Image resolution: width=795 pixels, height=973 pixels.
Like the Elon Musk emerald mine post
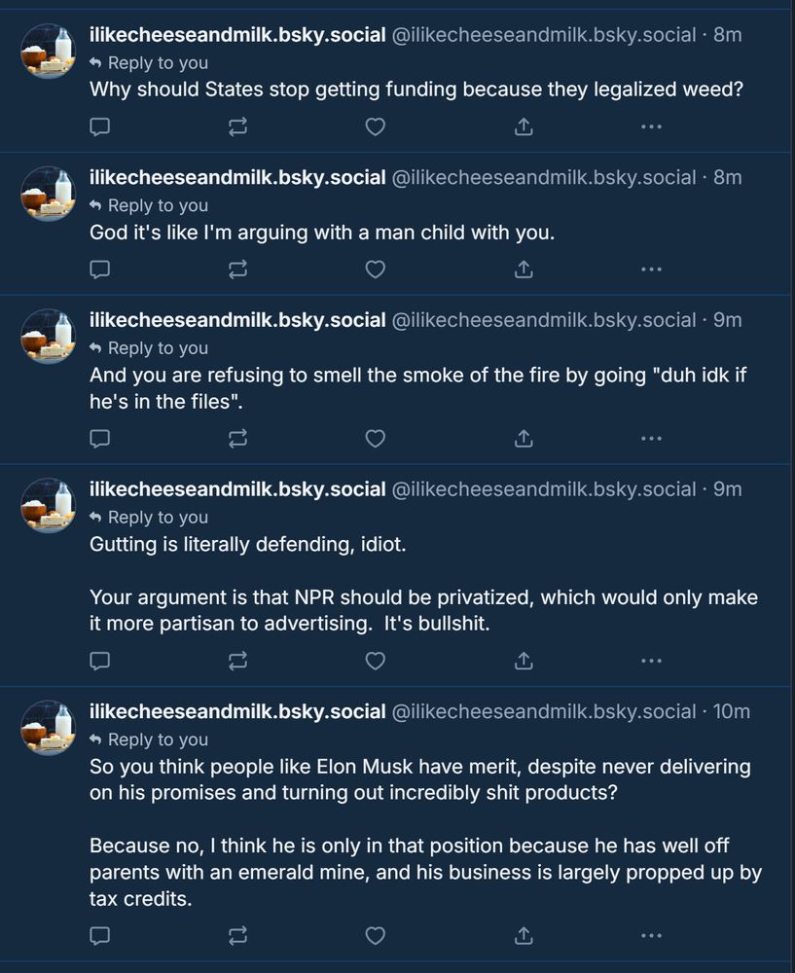pyautogui.click(x=375, y=935)
